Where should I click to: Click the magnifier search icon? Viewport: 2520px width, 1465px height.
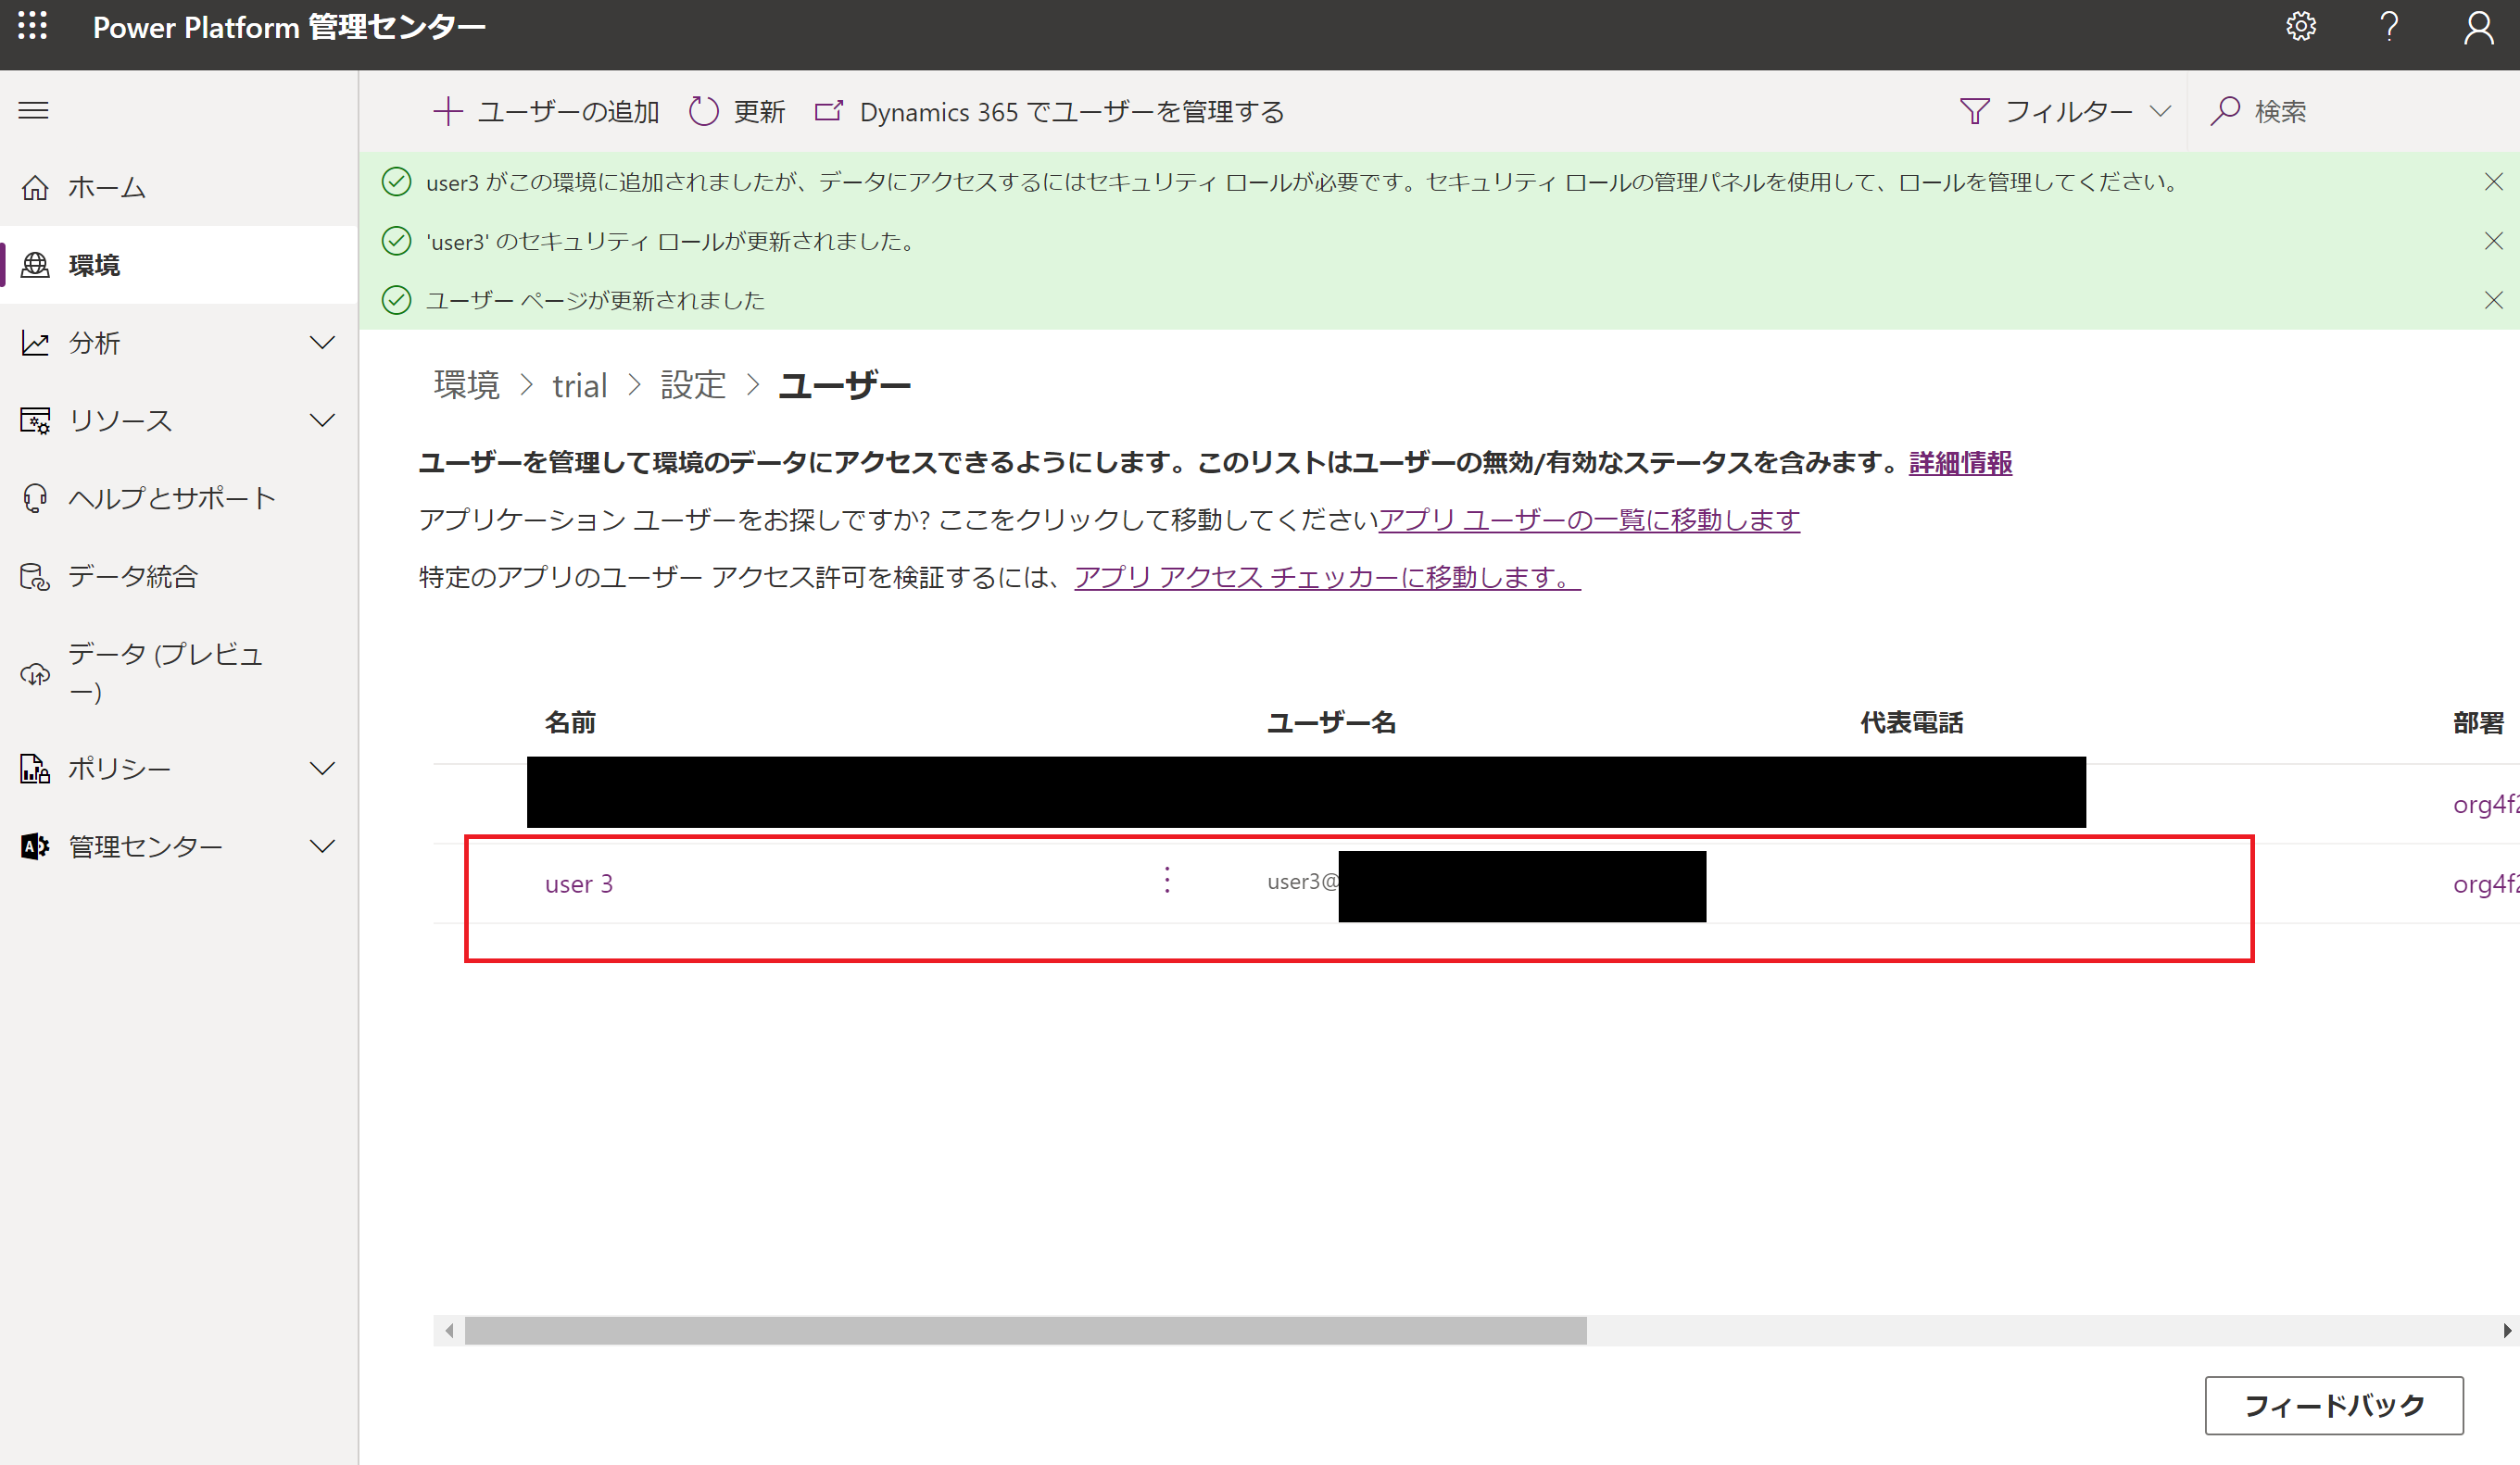click(2224, 111)
